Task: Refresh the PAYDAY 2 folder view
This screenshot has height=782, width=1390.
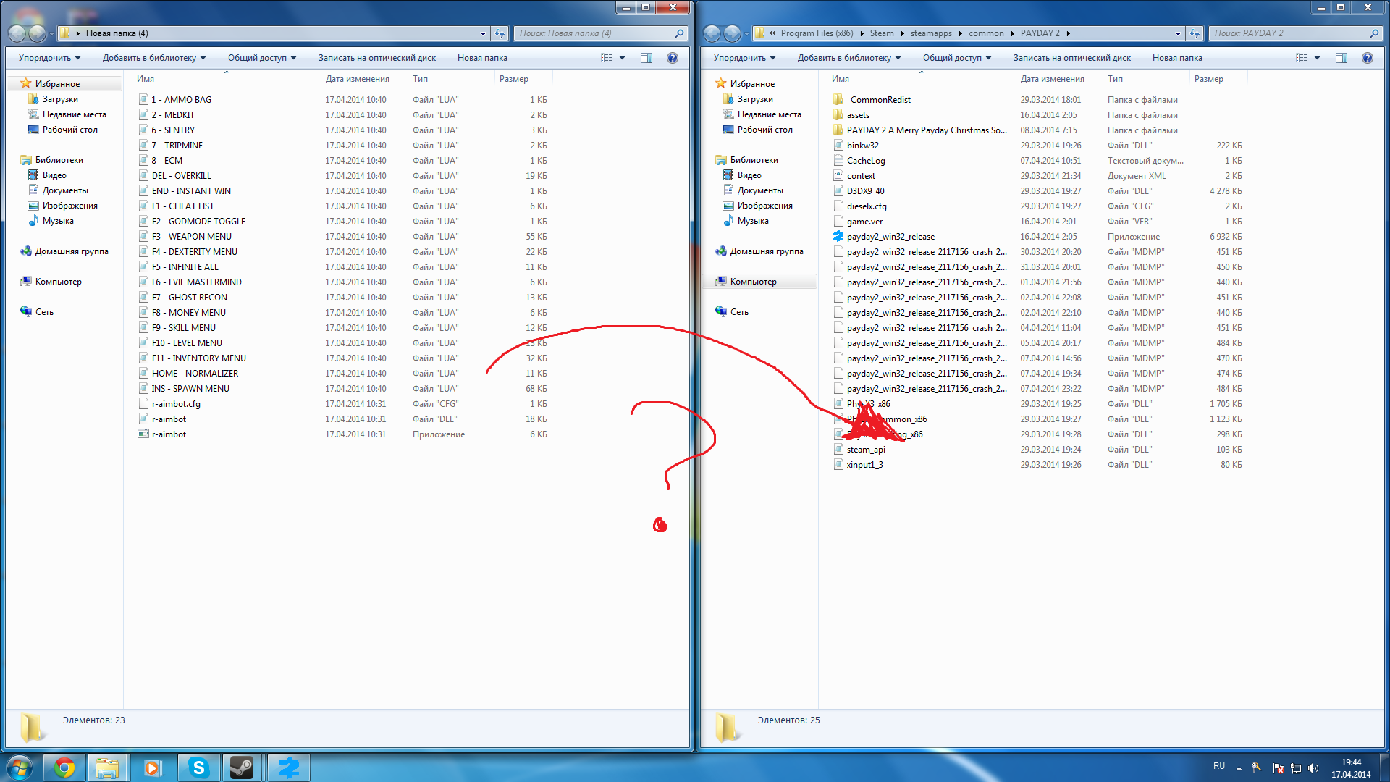Action: (1195, 33)
